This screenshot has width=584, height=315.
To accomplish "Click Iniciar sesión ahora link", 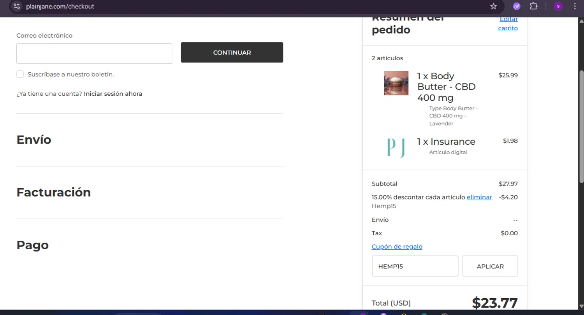I will [x=113, y=94].
